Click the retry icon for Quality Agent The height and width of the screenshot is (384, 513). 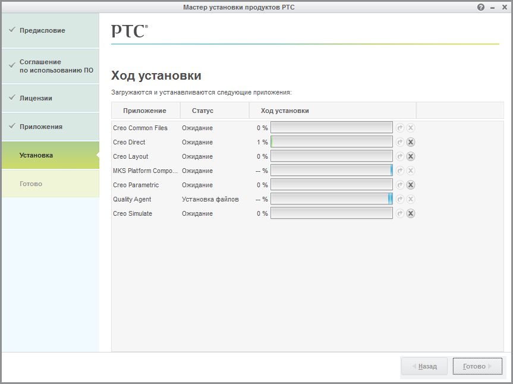[400, 199]
